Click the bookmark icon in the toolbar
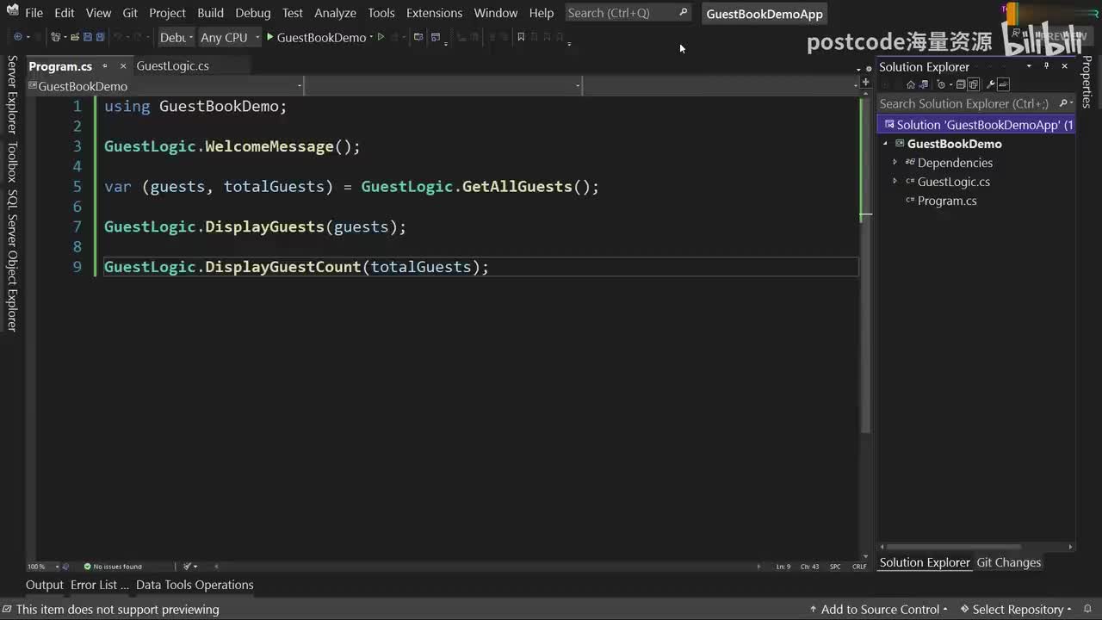 (520, 37)
